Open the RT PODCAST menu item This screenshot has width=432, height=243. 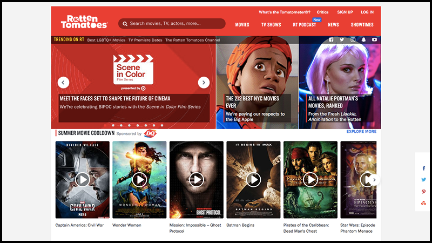[x=305, y=25]
